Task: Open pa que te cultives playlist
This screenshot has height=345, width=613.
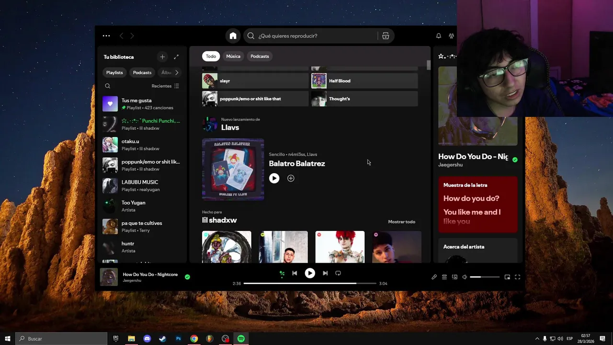Action: coord(142,227)
